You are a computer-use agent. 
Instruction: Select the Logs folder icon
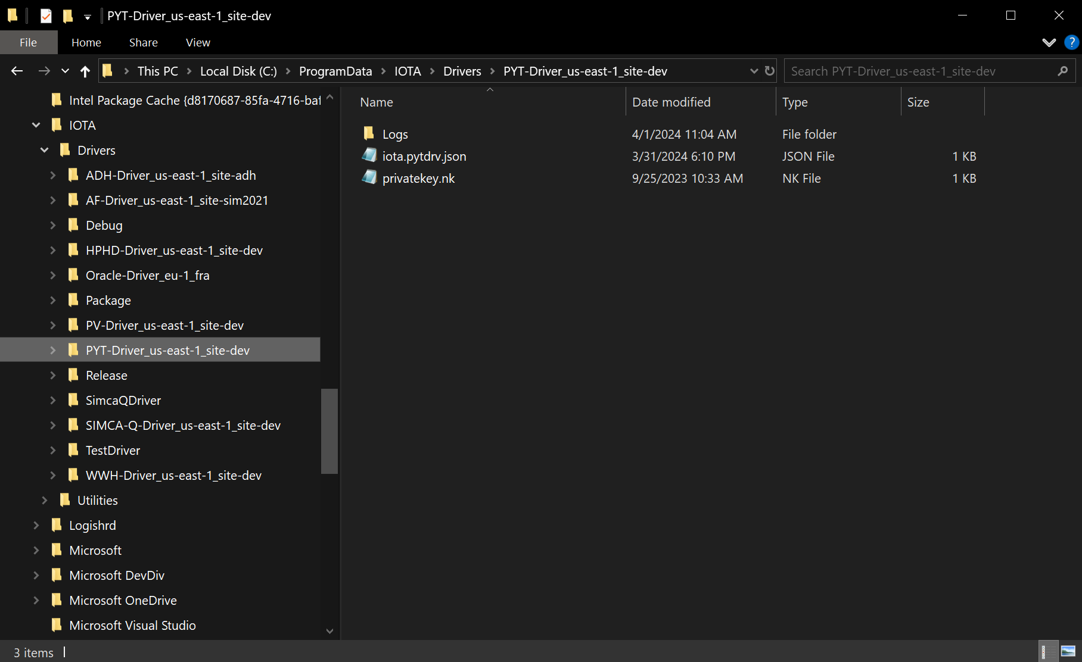(x=369, y=133)
